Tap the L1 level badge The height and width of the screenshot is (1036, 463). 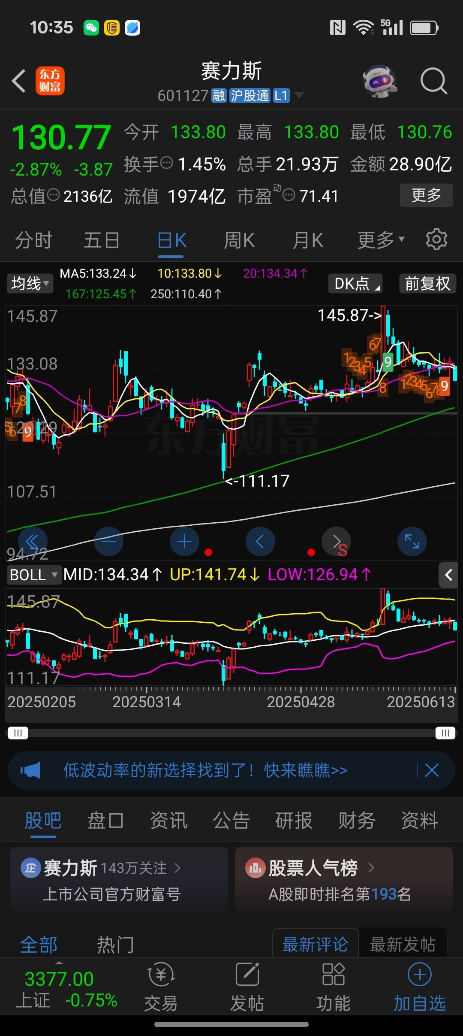(281, 95)
